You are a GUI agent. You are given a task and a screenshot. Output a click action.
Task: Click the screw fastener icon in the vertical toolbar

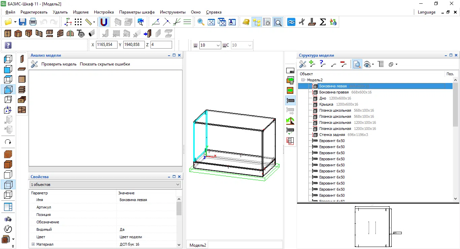tap(290, 100)
